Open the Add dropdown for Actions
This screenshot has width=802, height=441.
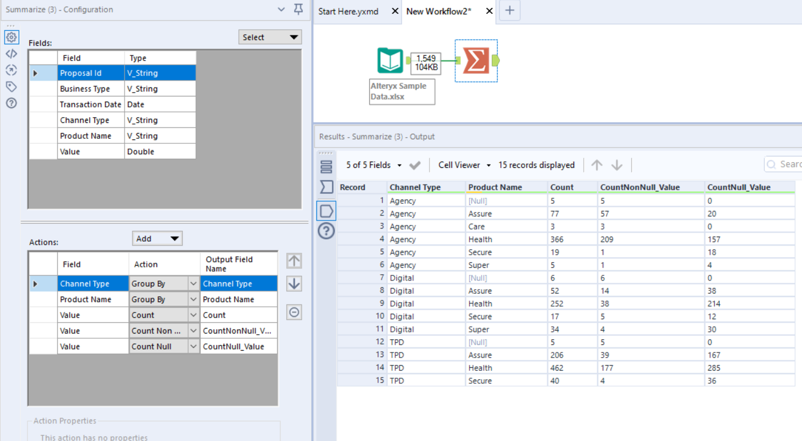pyautogui.click(x=157, y=239)
